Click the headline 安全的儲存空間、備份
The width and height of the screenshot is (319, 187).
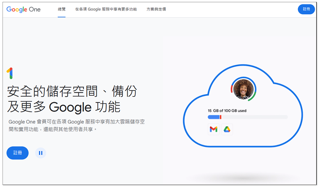click(72, 91)
